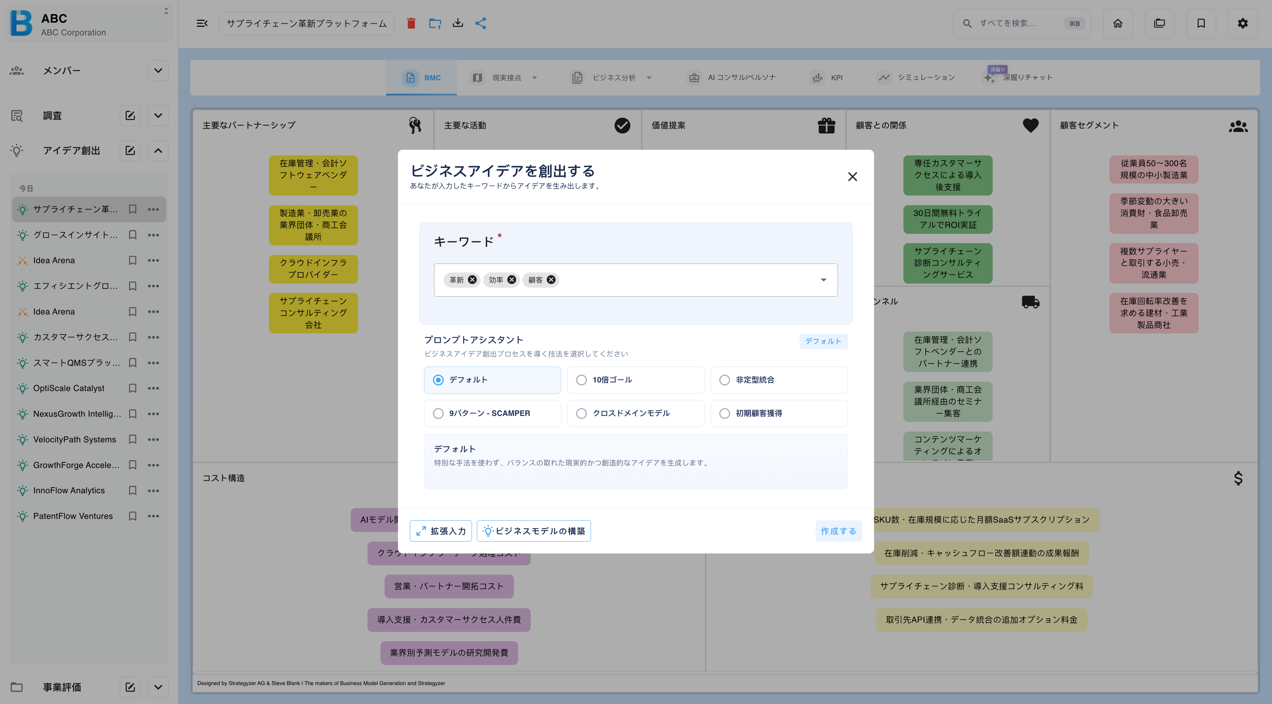
Task: Create new 調査 with edit icon
Action: [x=130, y=116]
